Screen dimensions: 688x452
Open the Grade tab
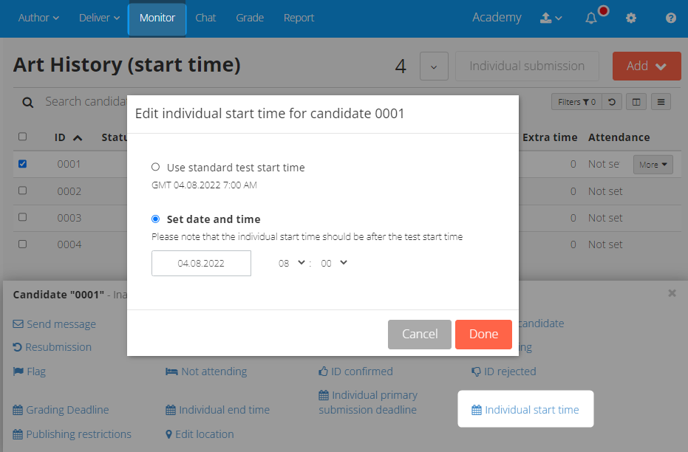(250, 18)
